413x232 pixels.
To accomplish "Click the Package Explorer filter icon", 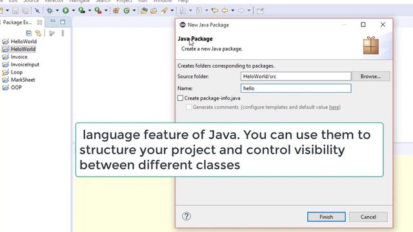I will [x=52, y=33].
